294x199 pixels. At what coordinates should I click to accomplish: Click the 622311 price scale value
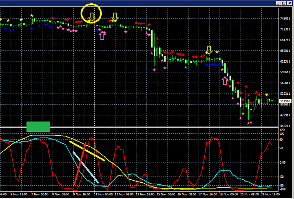tap(285, 61)
